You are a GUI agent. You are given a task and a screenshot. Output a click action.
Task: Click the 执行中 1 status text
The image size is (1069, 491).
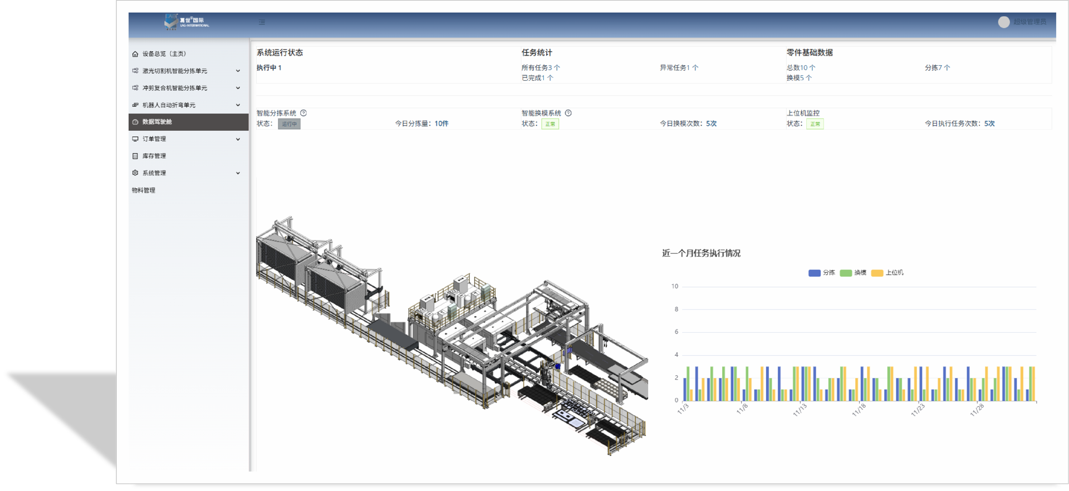point(269,68)
